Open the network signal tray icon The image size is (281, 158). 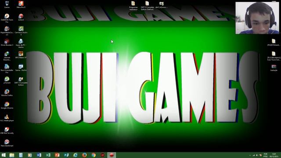click(x=254, y=155)
